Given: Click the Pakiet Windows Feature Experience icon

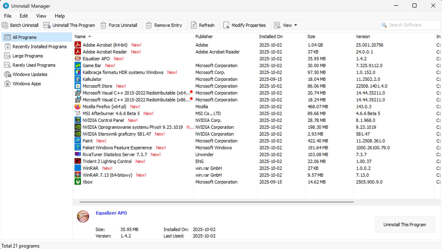Looking at the screenshot, I should click(x=77, y=148).
